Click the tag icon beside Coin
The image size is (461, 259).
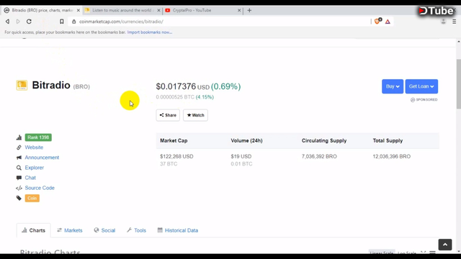coord(19,199)
